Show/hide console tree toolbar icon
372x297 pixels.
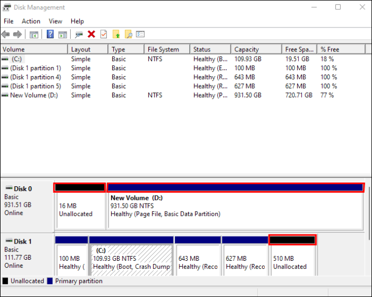click(33, 35)
